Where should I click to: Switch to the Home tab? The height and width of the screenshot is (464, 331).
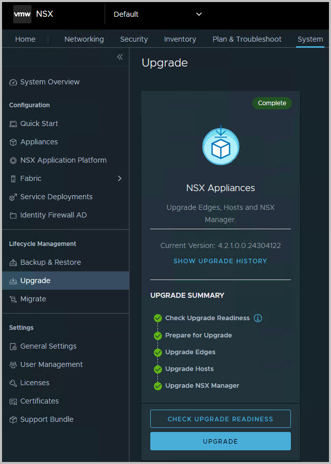coord(25,39)
